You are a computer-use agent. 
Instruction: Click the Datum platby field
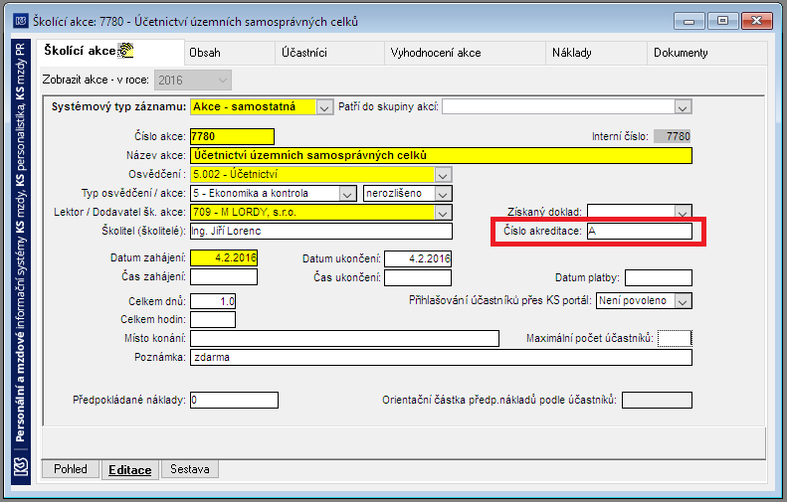(659, 277)
